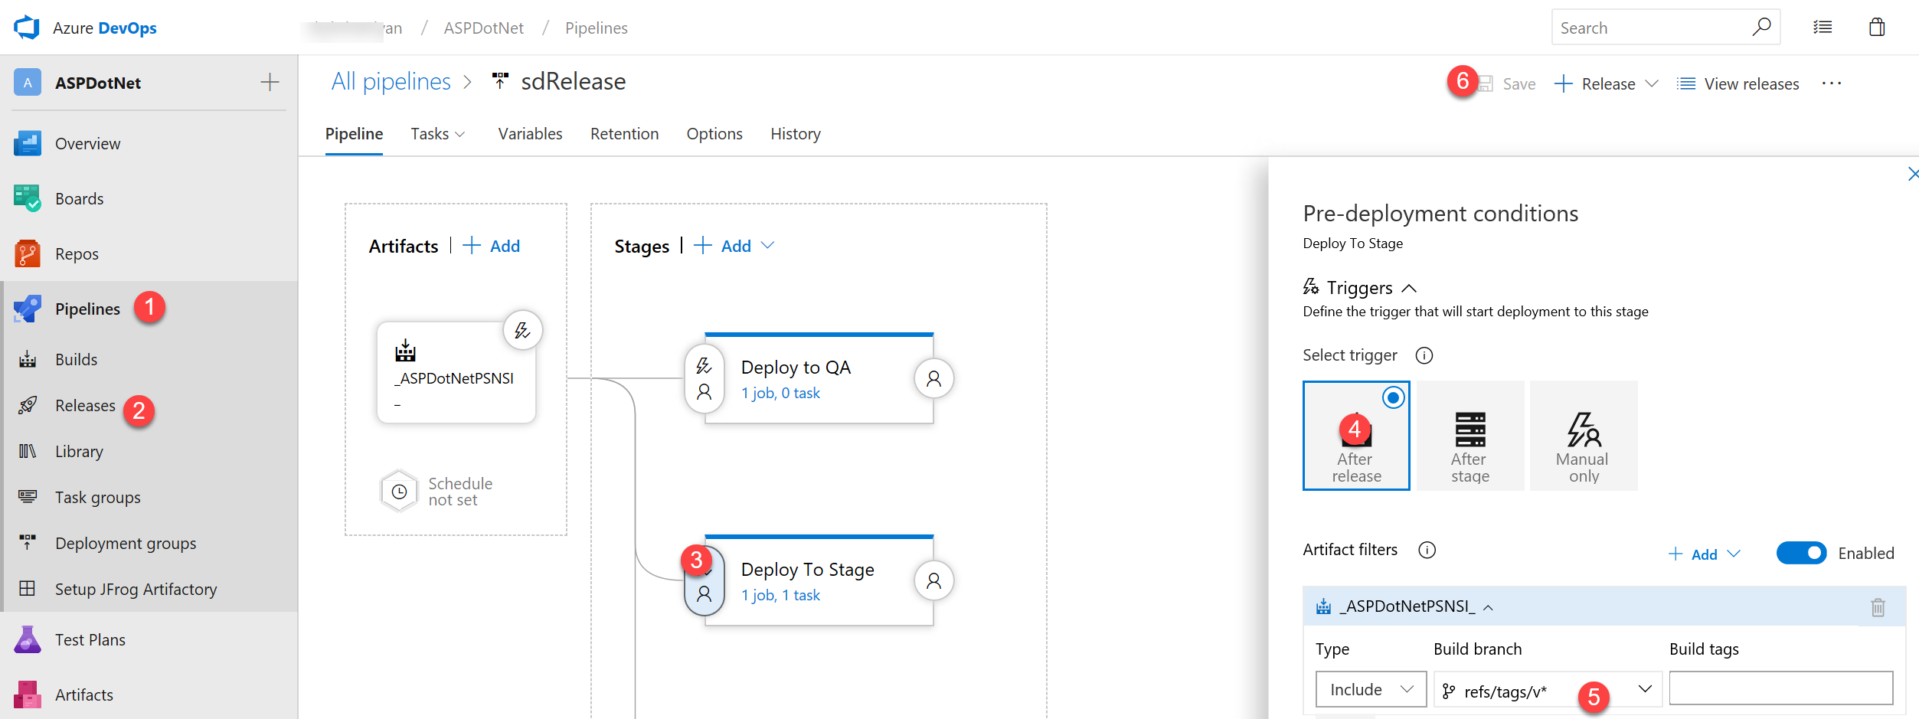
Task: Open the marketplace shopping bag icon
Action: (1877, 28)
